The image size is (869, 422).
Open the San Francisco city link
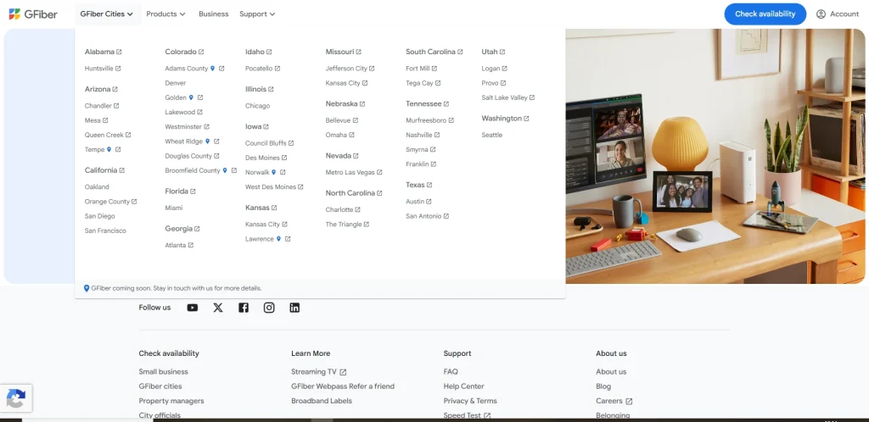[x=105, y=230]
